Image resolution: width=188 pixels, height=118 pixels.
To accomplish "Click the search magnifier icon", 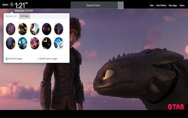I will [x=121, y=5].
